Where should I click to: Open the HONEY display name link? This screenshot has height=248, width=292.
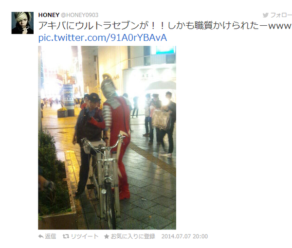49,15
